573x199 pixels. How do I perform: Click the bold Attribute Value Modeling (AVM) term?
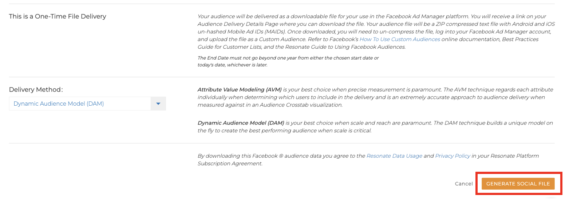point(240,90)
